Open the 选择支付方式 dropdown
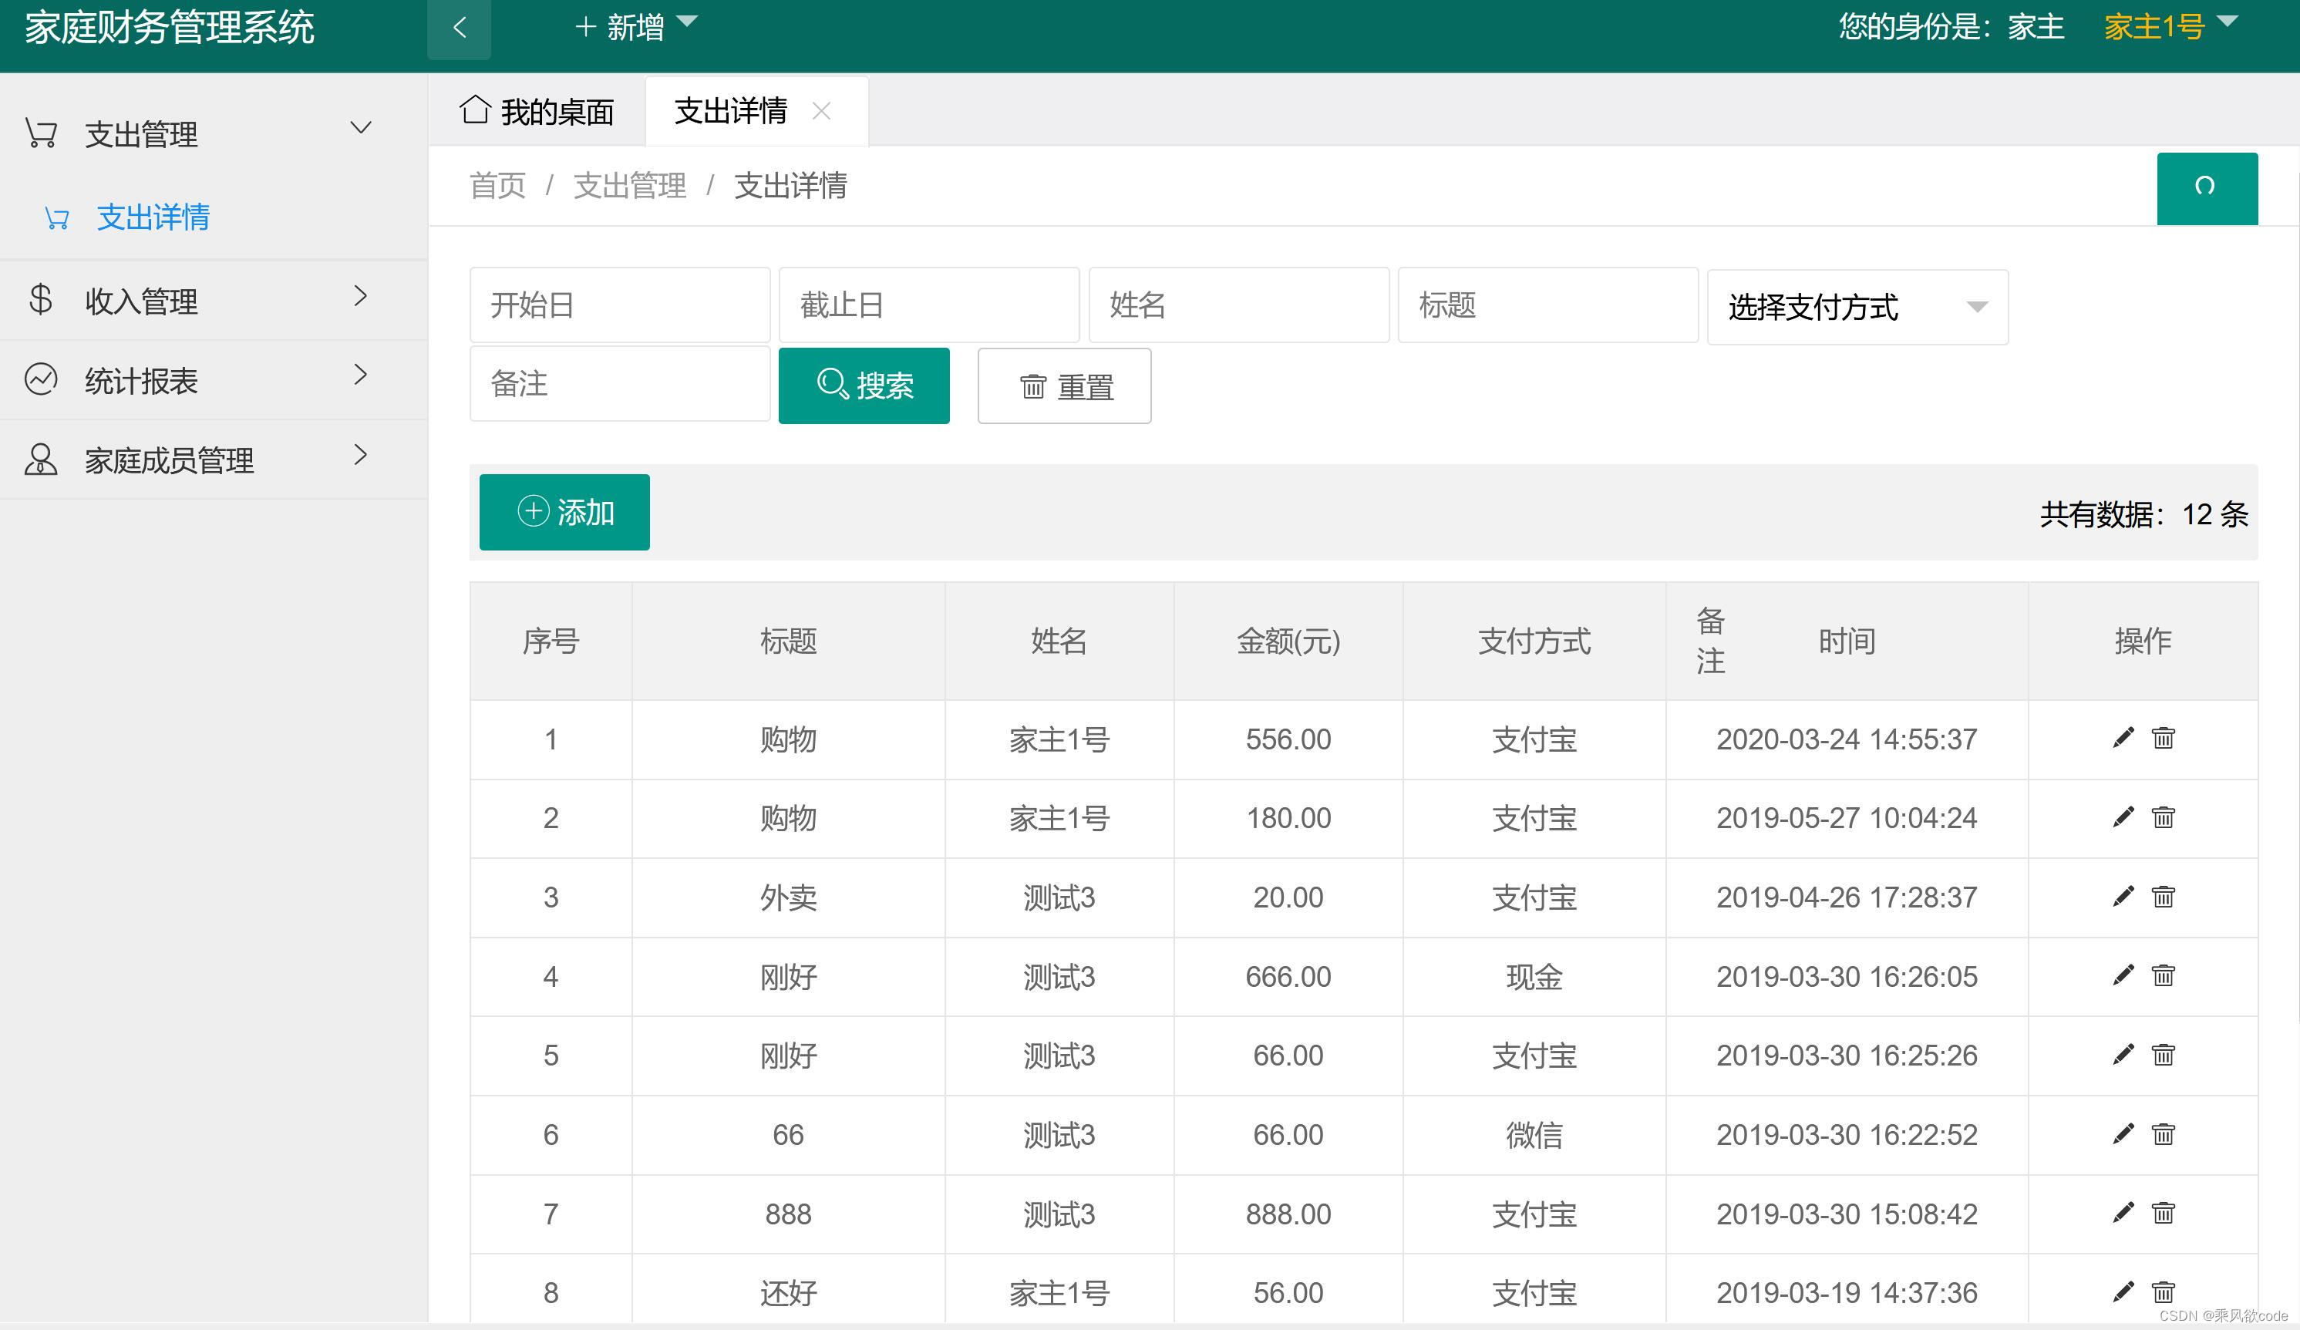Screen dimensions: 2300x1330 [x=1857, y=307]
